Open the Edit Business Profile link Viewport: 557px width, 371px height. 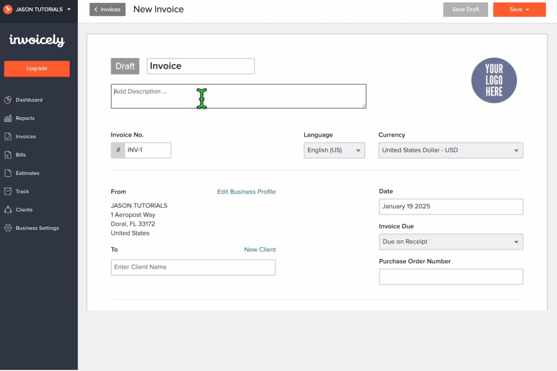247,192
